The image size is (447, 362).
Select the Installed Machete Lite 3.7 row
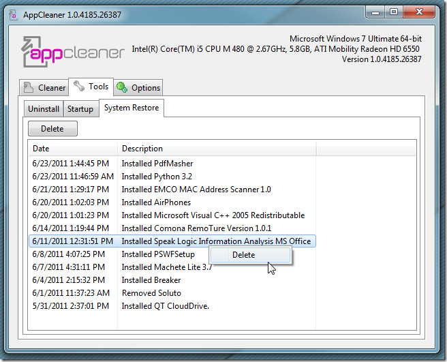(x=172, y=267)
